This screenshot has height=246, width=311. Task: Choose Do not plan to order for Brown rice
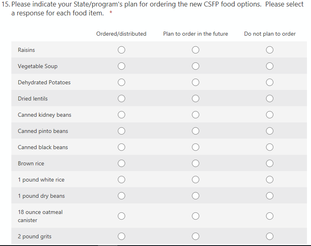pyautogui.click(x=270, y=163)
